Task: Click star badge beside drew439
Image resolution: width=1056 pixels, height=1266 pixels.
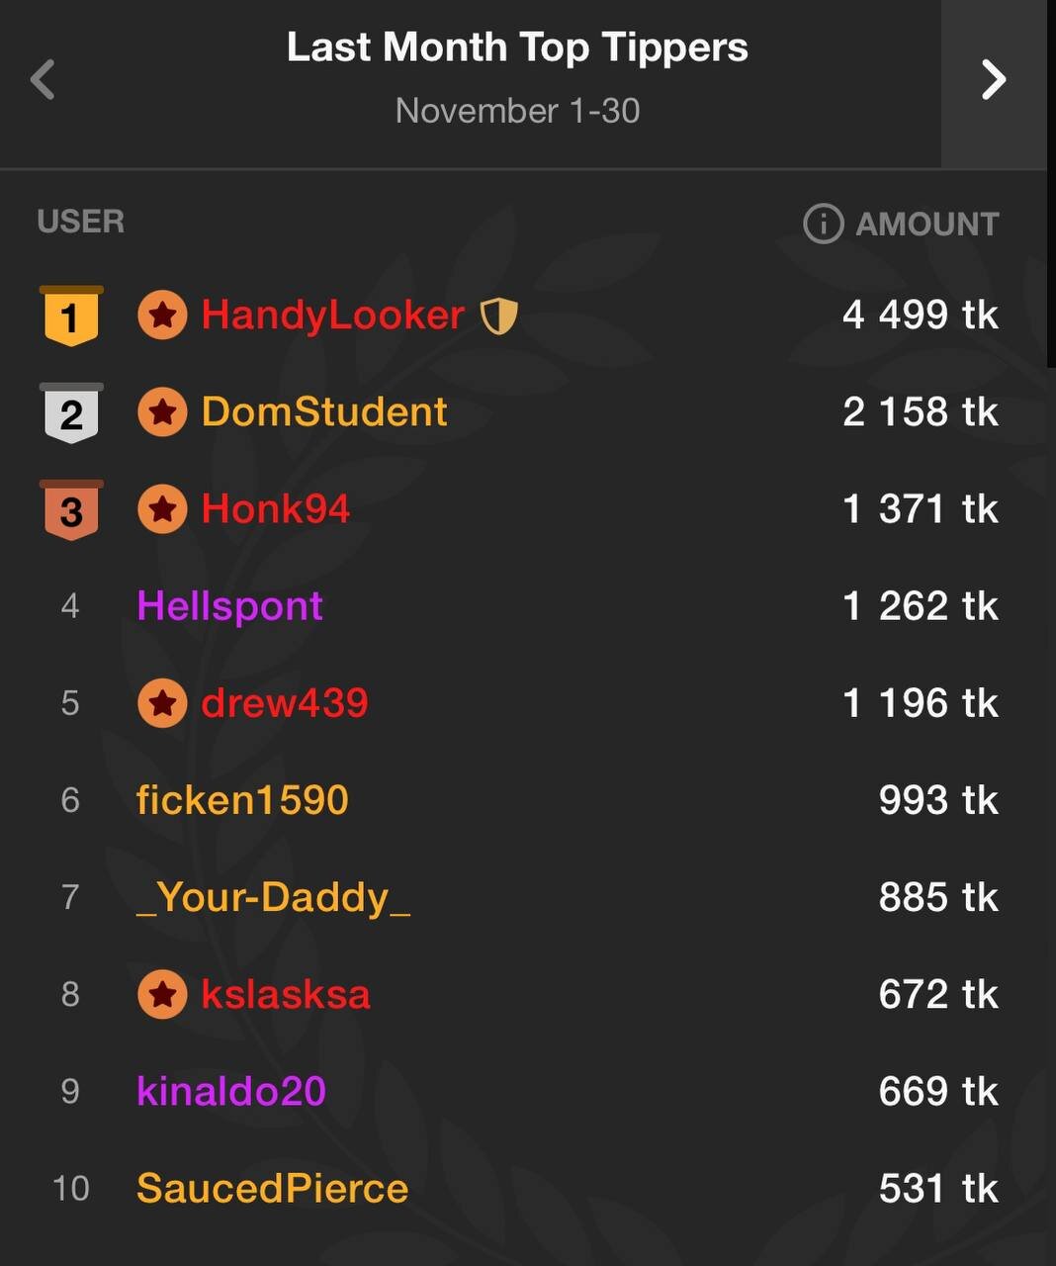Action: pos(162,703)
